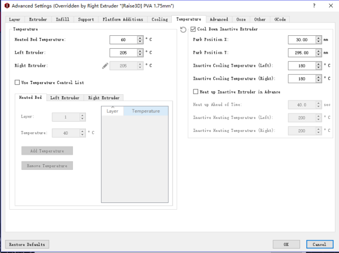The width and height of the screenshot is (339, 253).
Task: Increase Park Position Y with up arrow
Action: click(x=319, y=51)
